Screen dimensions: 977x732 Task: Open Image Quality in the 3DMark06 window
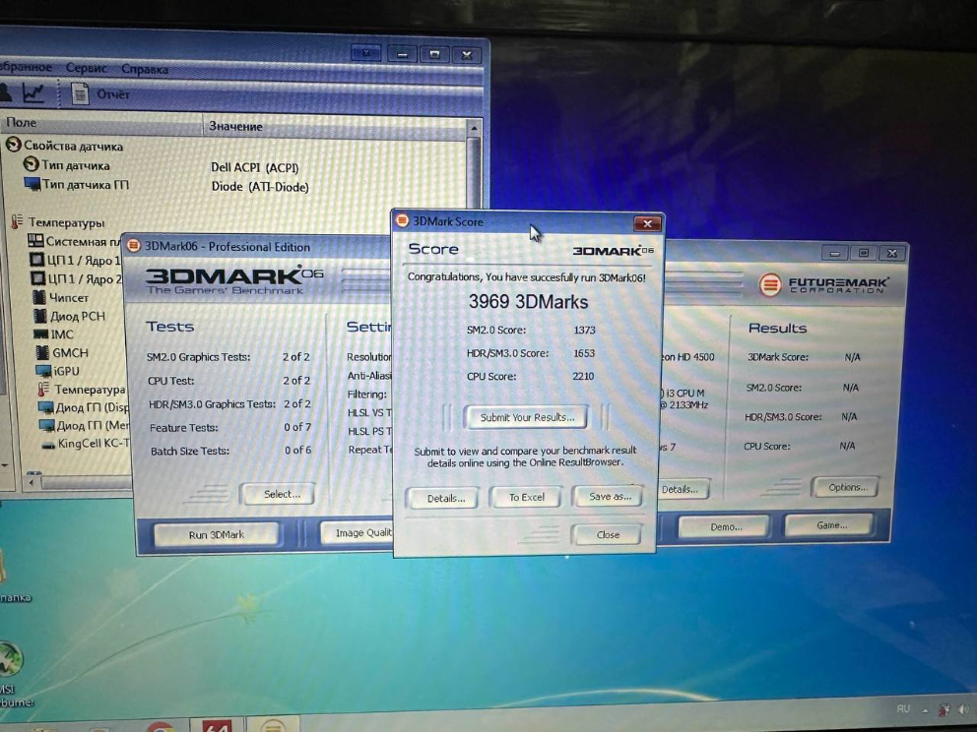(358, 533)
